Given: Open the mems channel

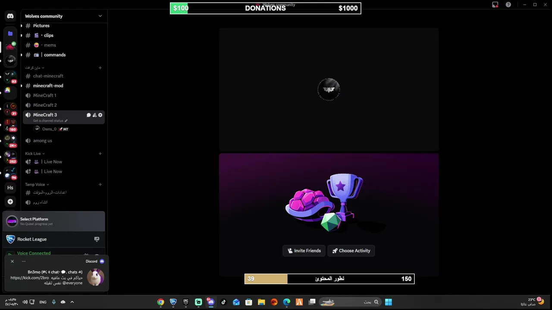Looking at the screenshot, I should click(x=64, y=45).
